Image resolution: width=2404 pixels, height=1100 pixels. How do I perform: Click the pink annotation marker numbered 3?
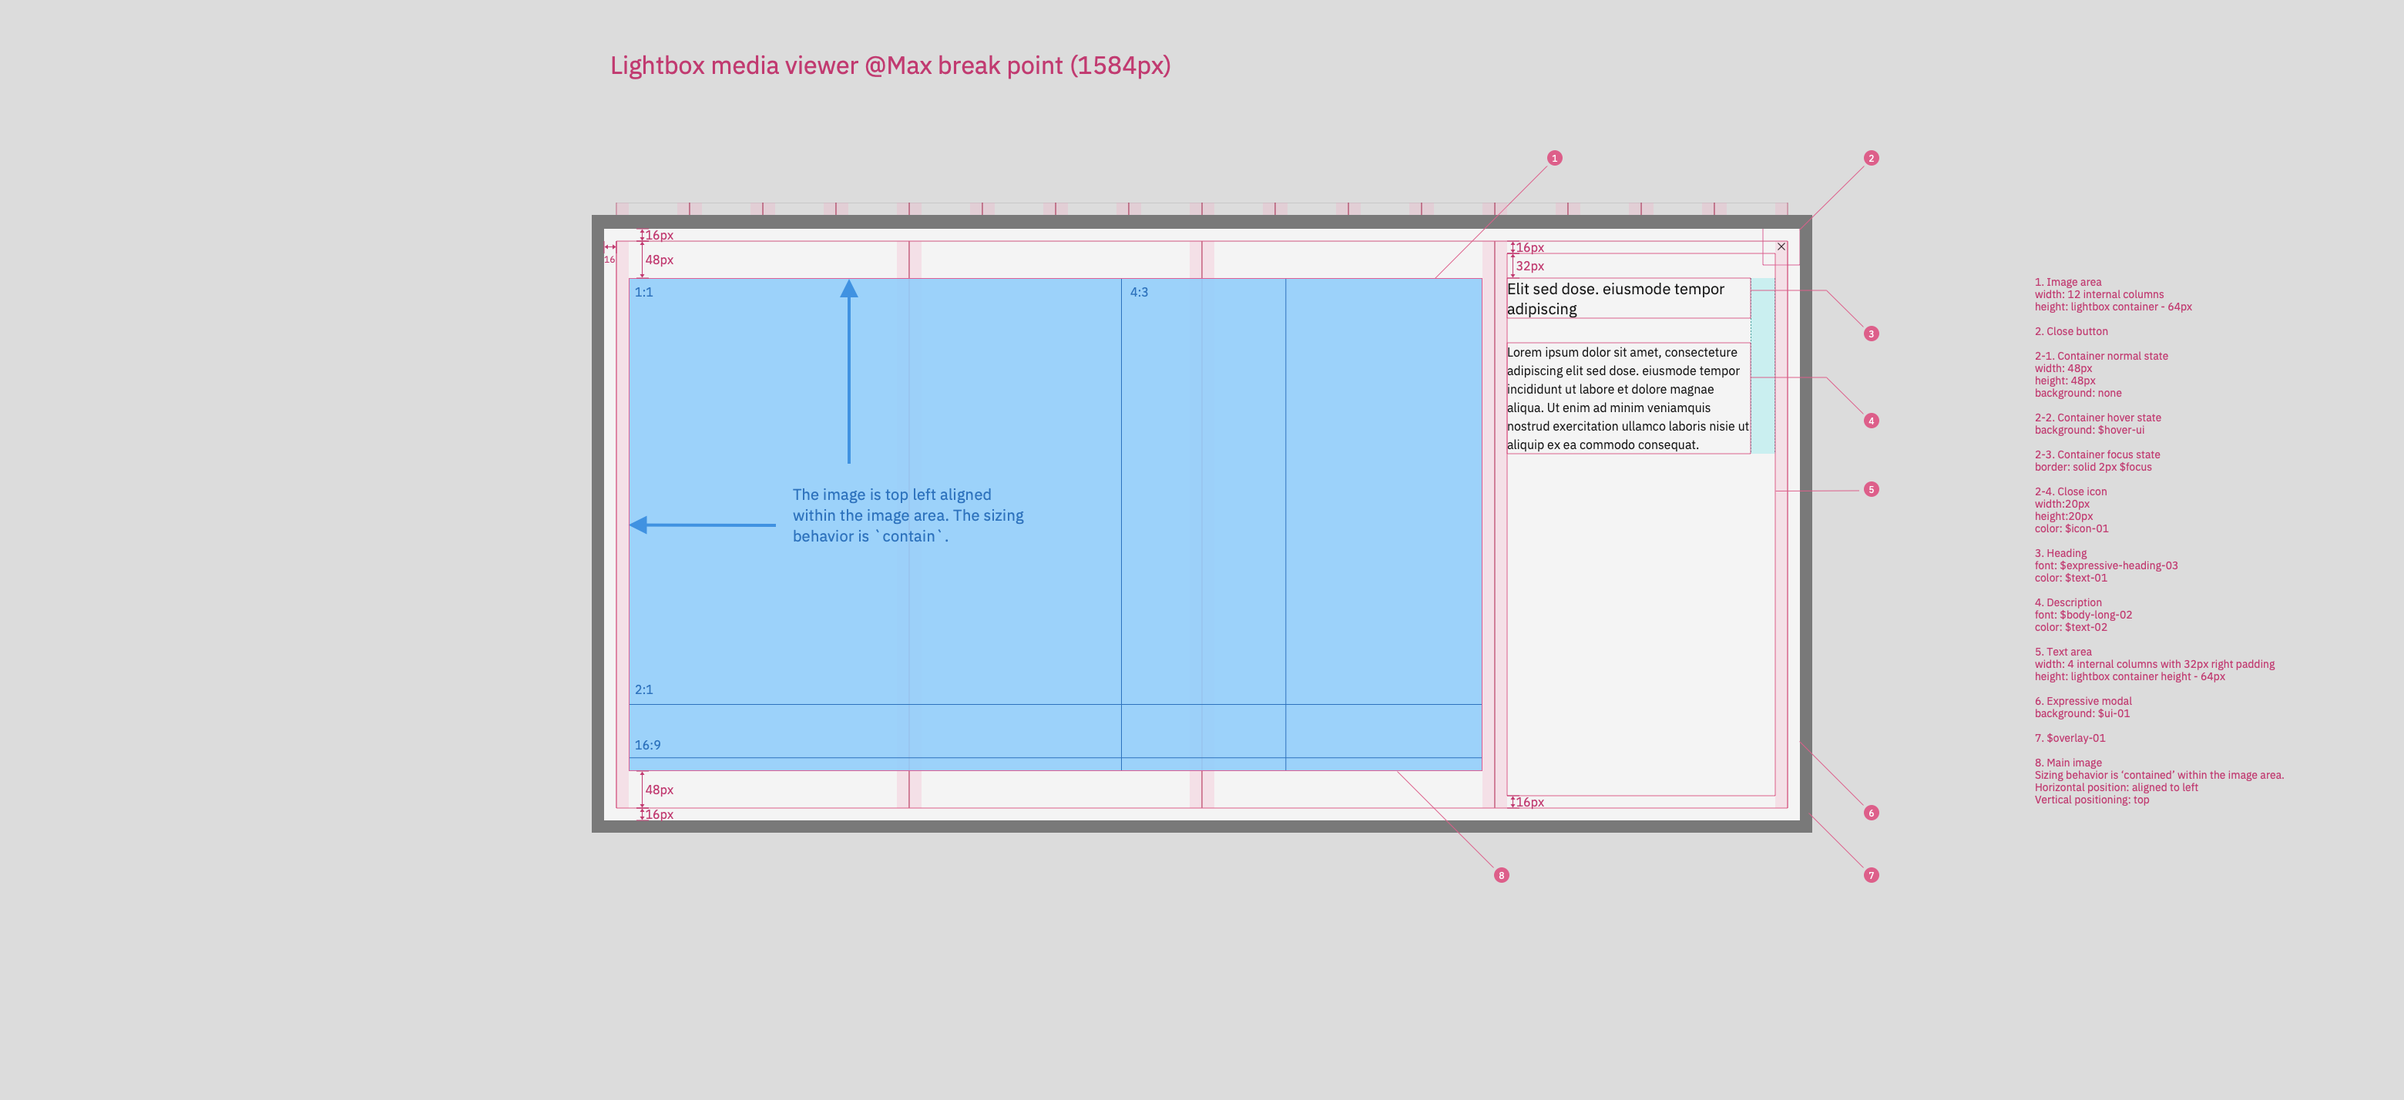(1870, 333)
